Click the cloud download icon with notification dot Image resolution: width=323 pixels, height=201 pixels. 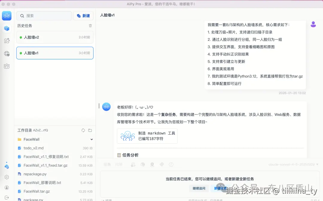click(x=7, y=166)
